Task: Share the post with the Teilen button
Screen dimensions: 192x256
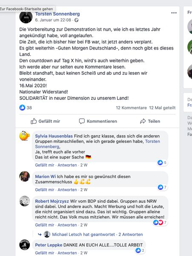Action: (x=150, y=121)
